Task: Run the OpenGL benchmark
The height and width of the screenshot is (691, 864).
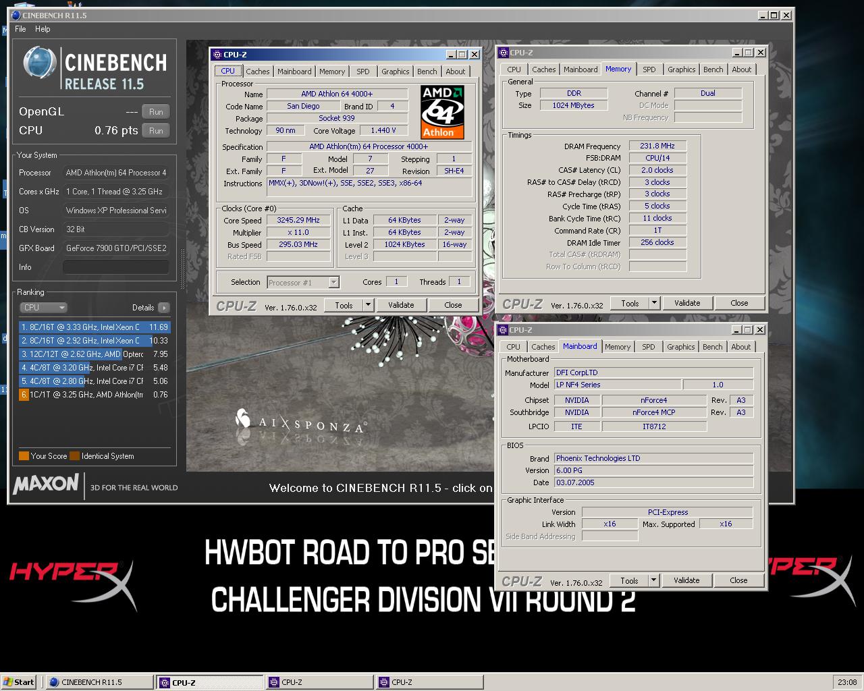Action: tap(156, 112)
